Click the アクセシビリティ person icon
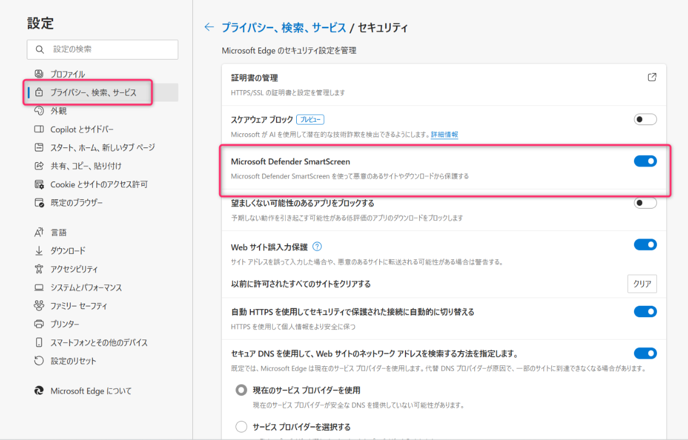 tap(39, 269)
